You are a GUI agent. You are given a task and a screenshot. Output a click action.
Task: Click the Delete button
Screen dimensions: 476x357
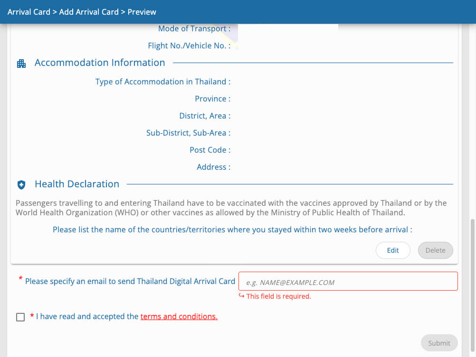[x=435, y=250]
